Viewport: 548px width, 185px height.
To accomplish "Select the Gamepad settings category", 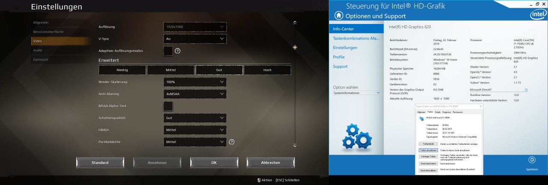I will pyautogui.click(x=60, y=60).
